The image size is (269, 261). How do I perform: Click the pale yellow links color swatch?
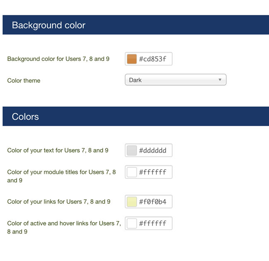[x=132, y=202]
